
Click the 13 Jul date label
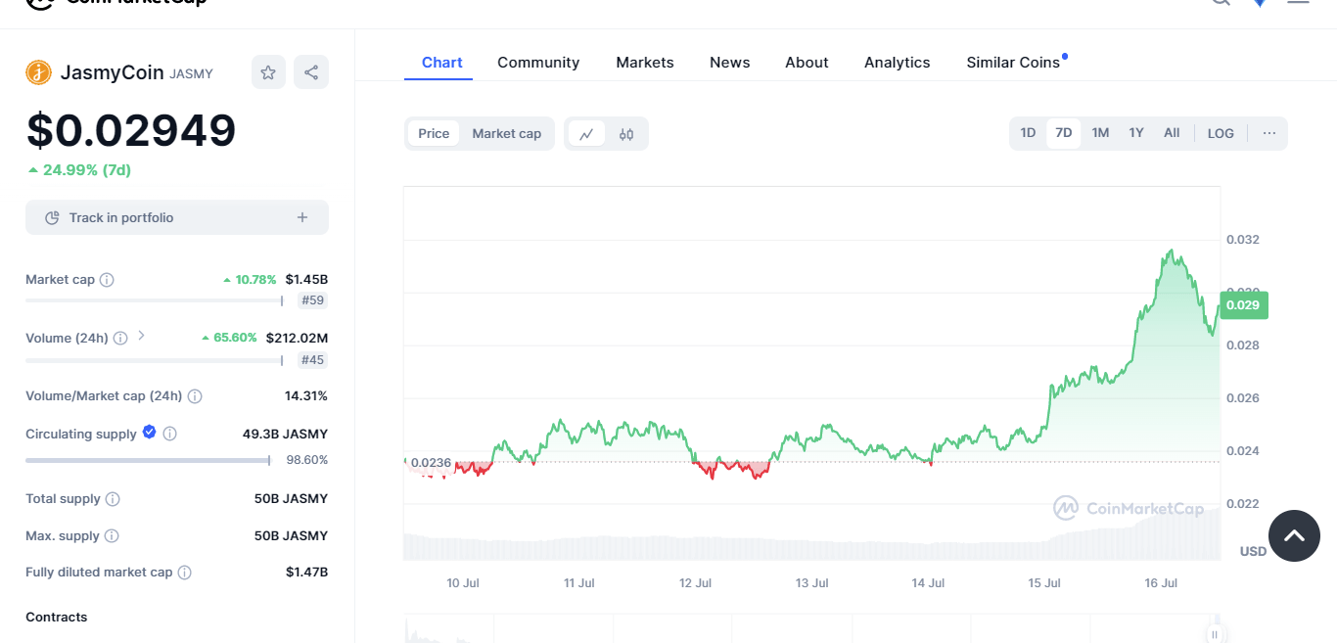tap(812, 583)
